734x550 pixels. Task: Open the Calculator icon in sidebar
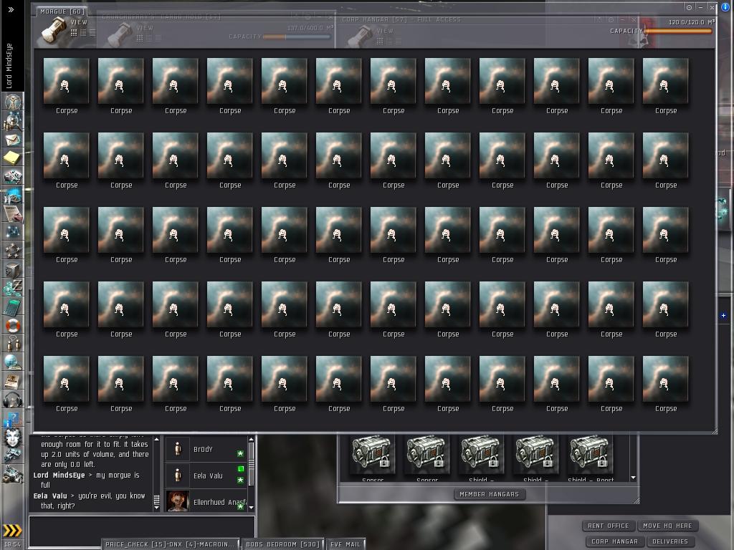coord(13,307)
